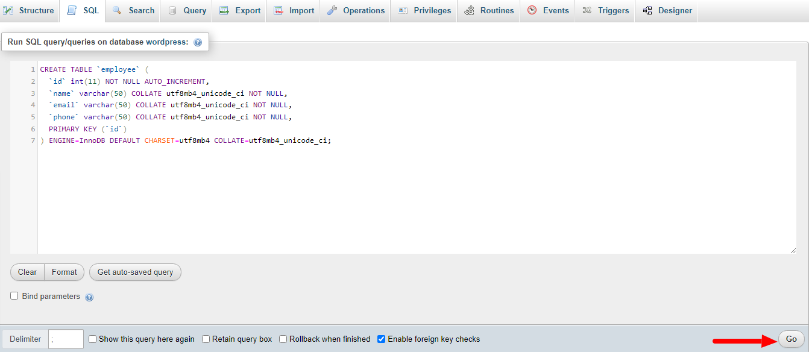The image size is (809, 352).
Task: Enable Rollback when finished
Action: pyautogui.click(x=283, y=339)
